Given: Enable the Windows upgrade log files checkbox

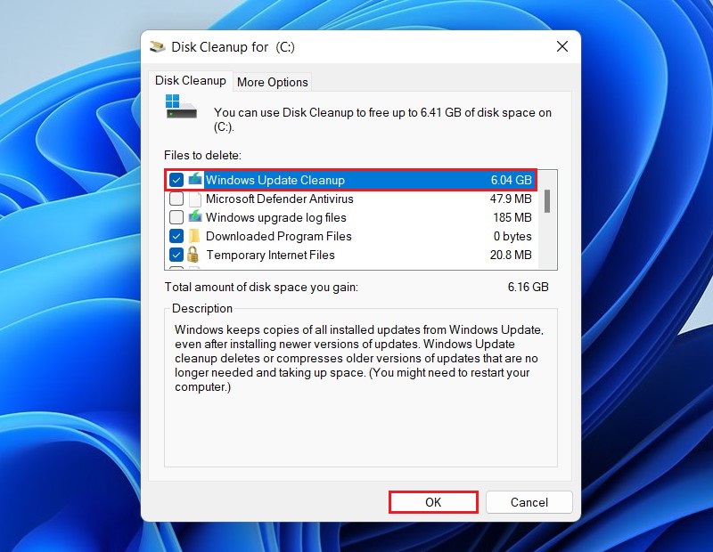Looking at the screenshot, I should click(x=176, y=217).
